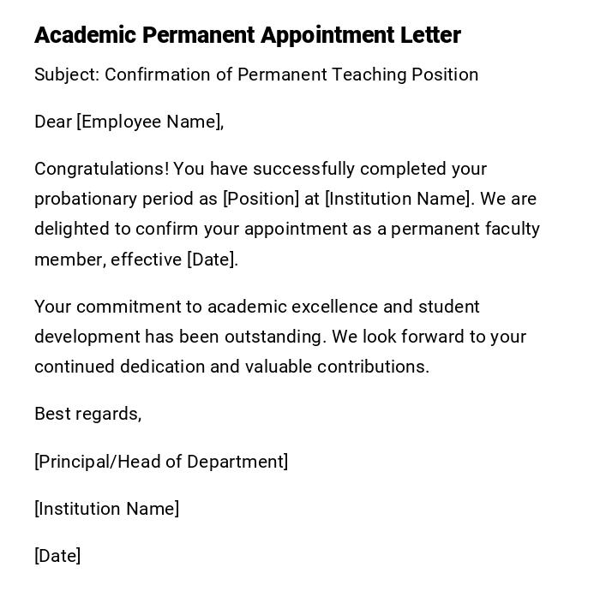Click the word delighted
600x609 pixels.
click(69, 229)
